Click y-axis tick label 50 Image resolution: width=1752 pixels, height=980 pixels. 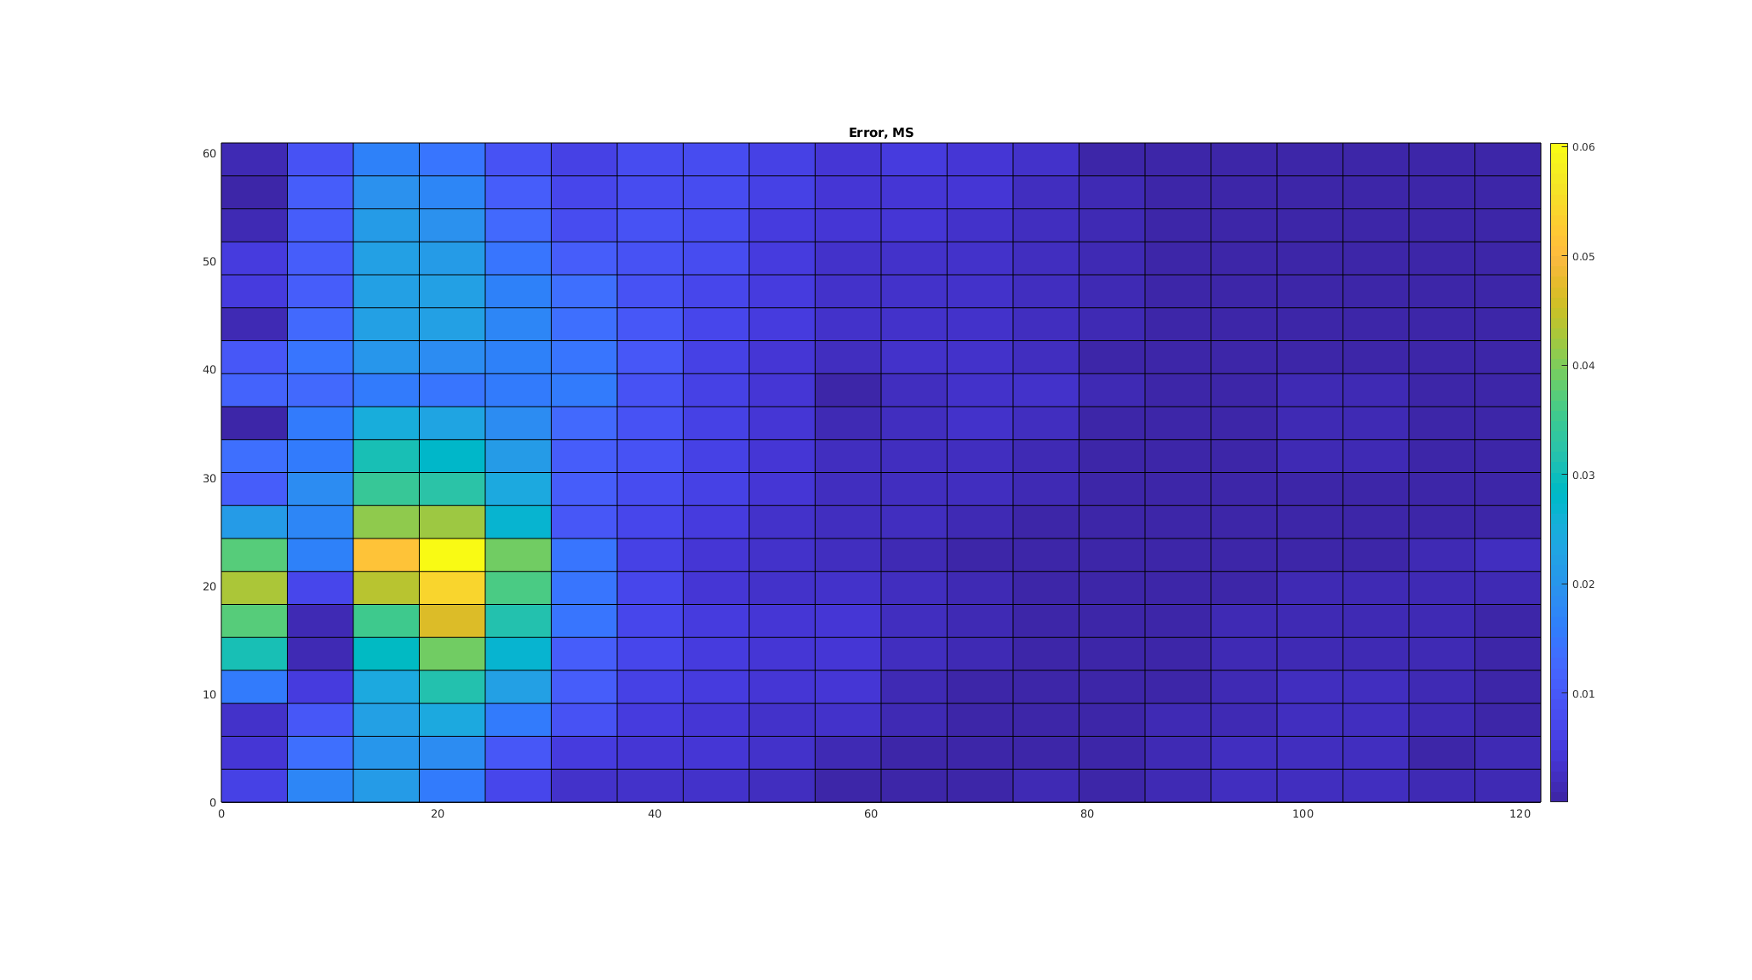coord(209,262)
